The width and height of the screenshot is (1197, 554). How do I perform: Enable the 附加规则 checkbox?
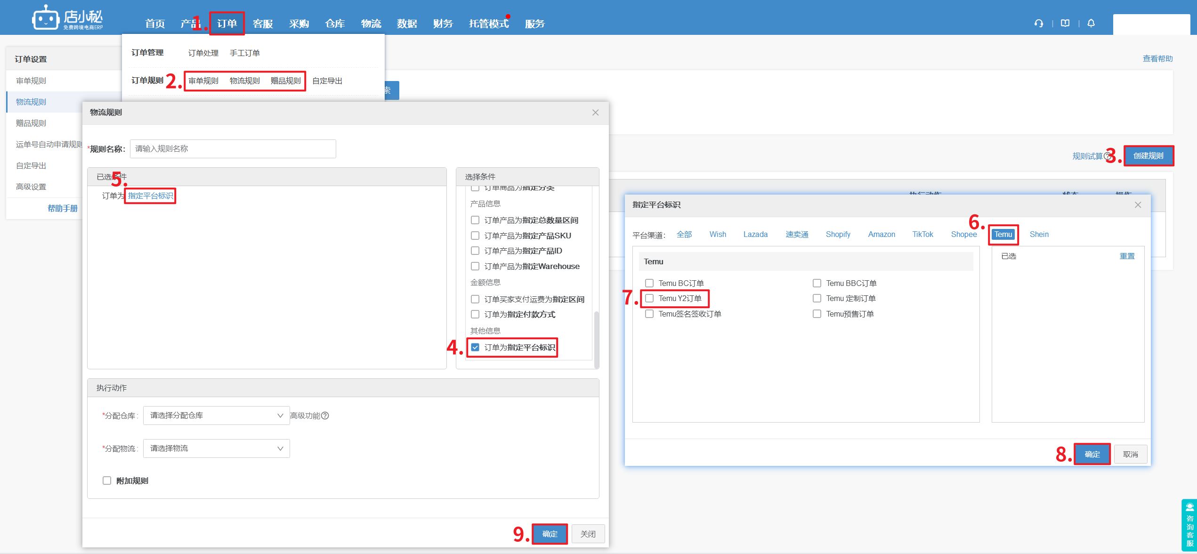point(107,481)
